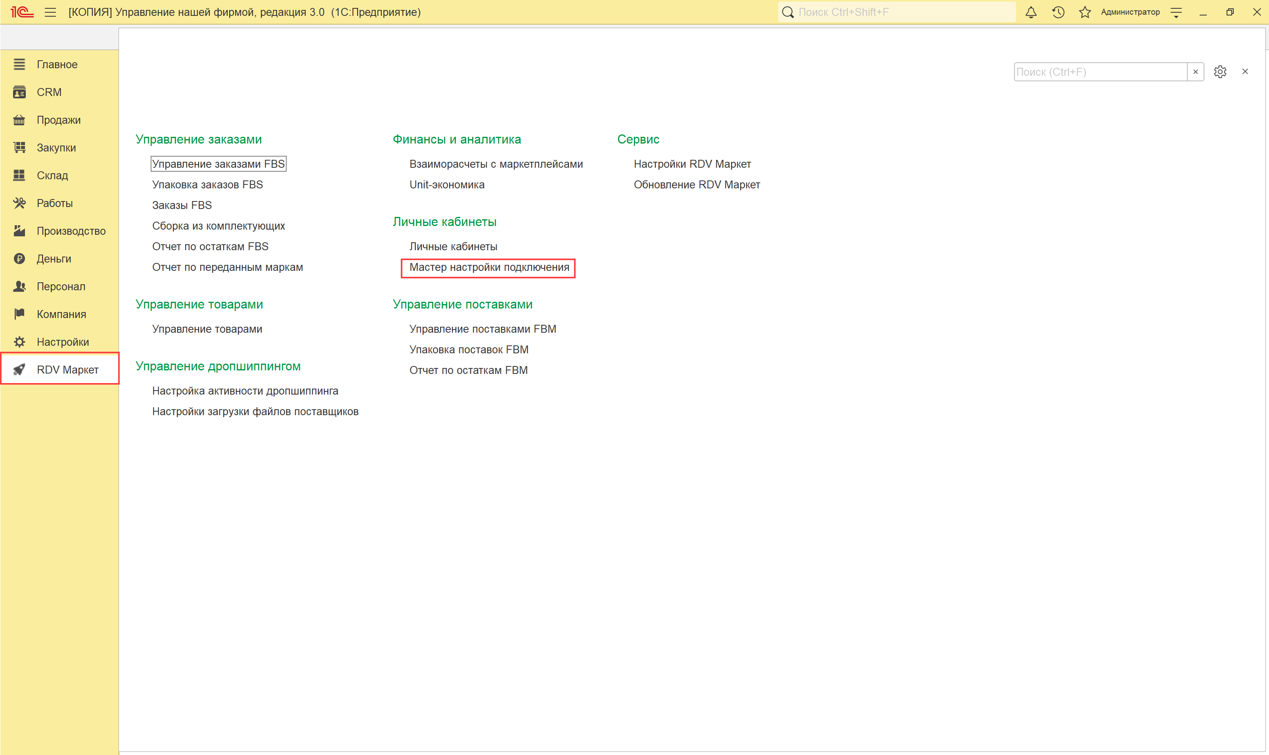
Task: Open Настройки загрузки файлов поставщиков
Action: pyautogui.click(x=255, y=411)
